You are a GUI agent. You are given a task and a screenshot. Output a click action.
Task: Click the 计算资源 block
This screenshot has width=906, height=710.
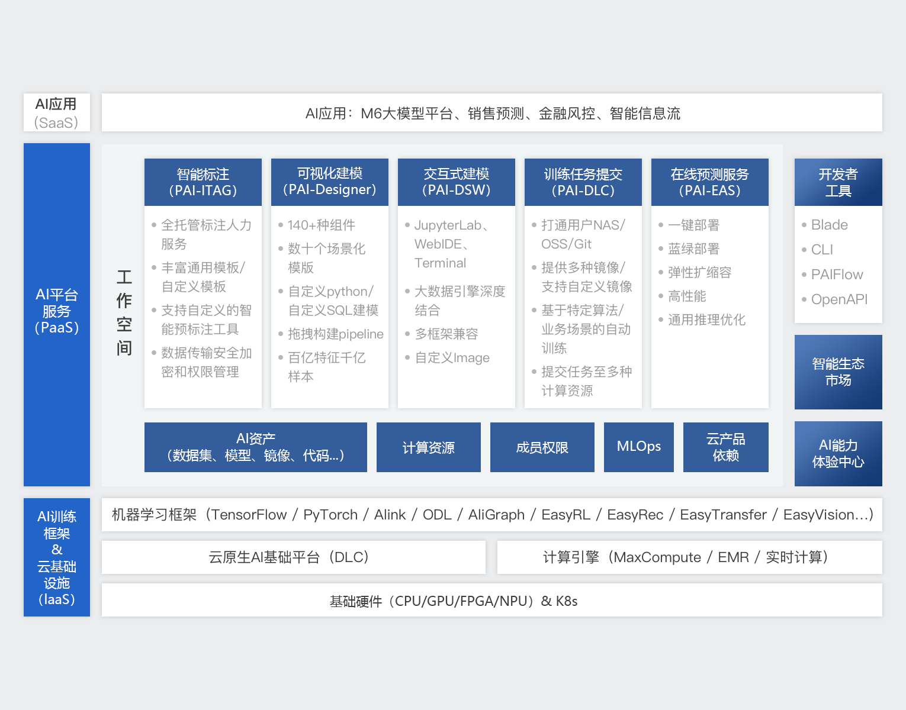coord(429,447)
